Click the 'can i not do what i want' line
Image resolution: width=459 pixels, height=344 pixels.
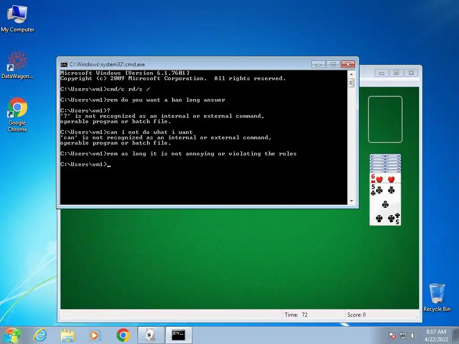(126, 132)
